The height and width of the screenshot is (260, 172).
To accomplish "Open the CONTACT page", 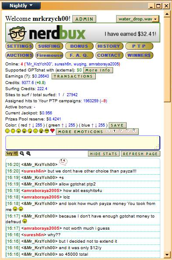I will (x=109, y=55).
